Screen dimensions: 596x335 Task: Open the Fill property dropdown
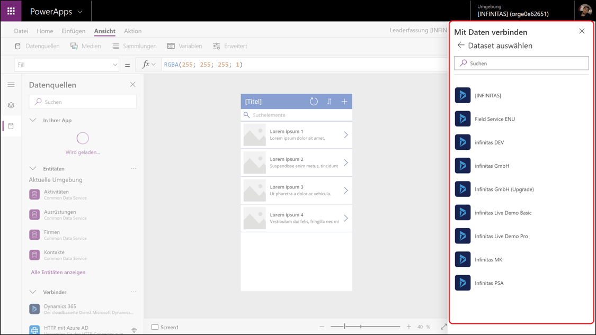(115, 64)
